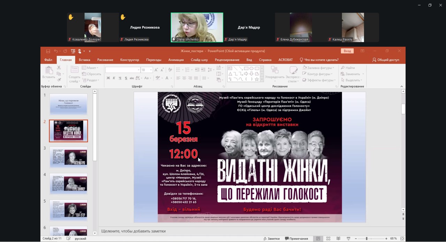This screenshot has width=446, height=242.
Task: Collapse the ribbon with the chevron
Action: (x=401, y=86)
